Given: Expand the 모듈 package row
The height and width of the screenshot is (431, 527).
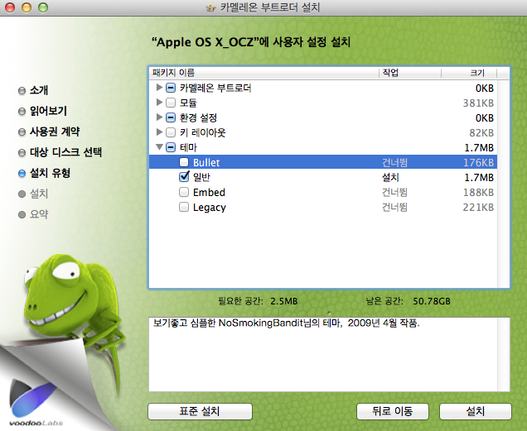Looking at the screenshot, I should [159, 103].
